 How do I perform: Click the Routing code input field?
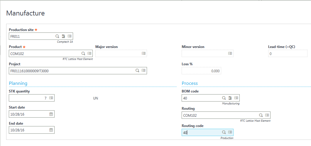pos(201,133)
